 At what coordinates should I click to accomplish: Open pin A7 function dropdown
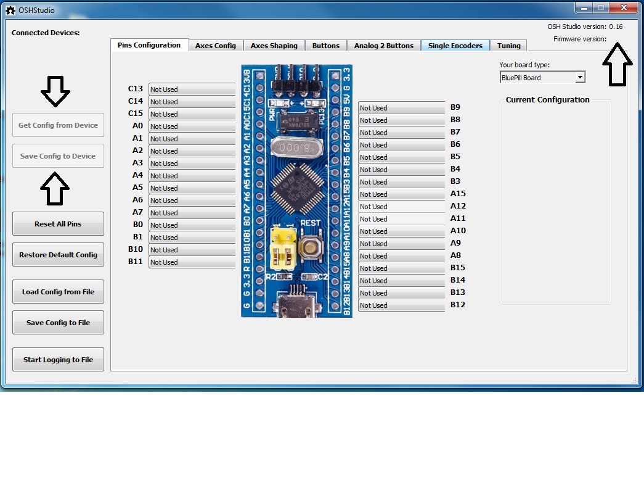click(192, 213)
